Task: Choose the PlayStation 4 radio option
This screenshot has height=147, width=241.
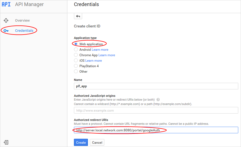Action: click(76, 66)
